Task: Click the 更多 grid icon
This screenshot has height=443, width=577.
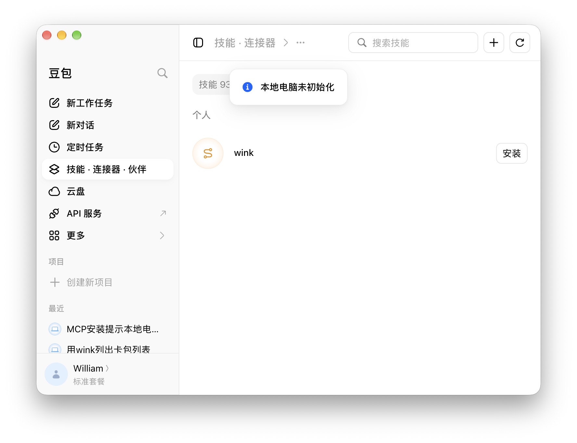Action: pyautogui.click(x=54, y=235)
